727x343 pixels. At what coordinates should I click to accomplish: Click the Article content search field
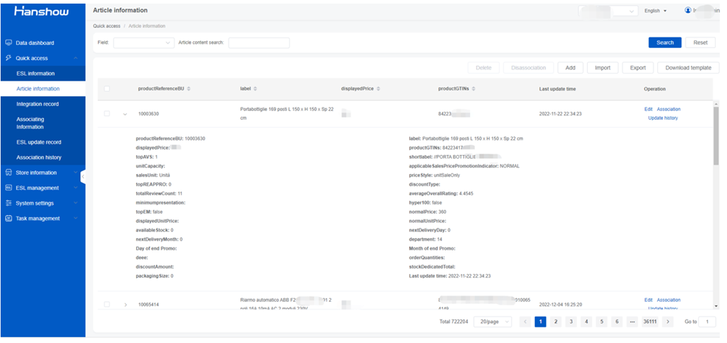pos(259,43)
